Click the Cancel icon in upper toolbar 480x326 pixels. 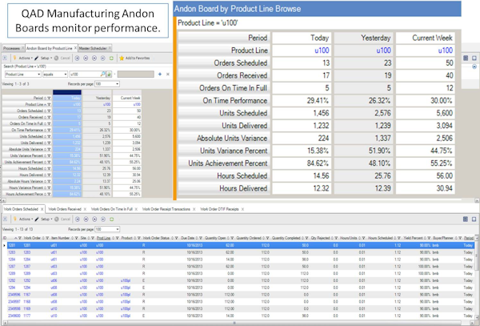tap(56, 58)
